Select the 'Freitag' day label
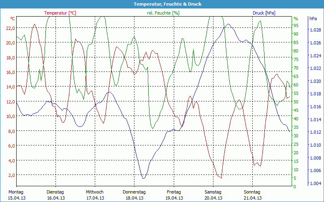Image resolution: width=324 pixels, height=202 pixels. (174, 192)
